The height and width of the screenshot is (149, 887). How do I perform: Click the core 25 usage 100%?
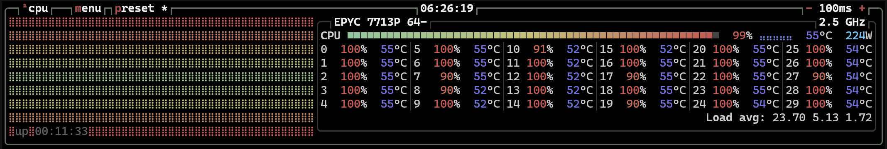pyautogui.click(x=819, y=49)
